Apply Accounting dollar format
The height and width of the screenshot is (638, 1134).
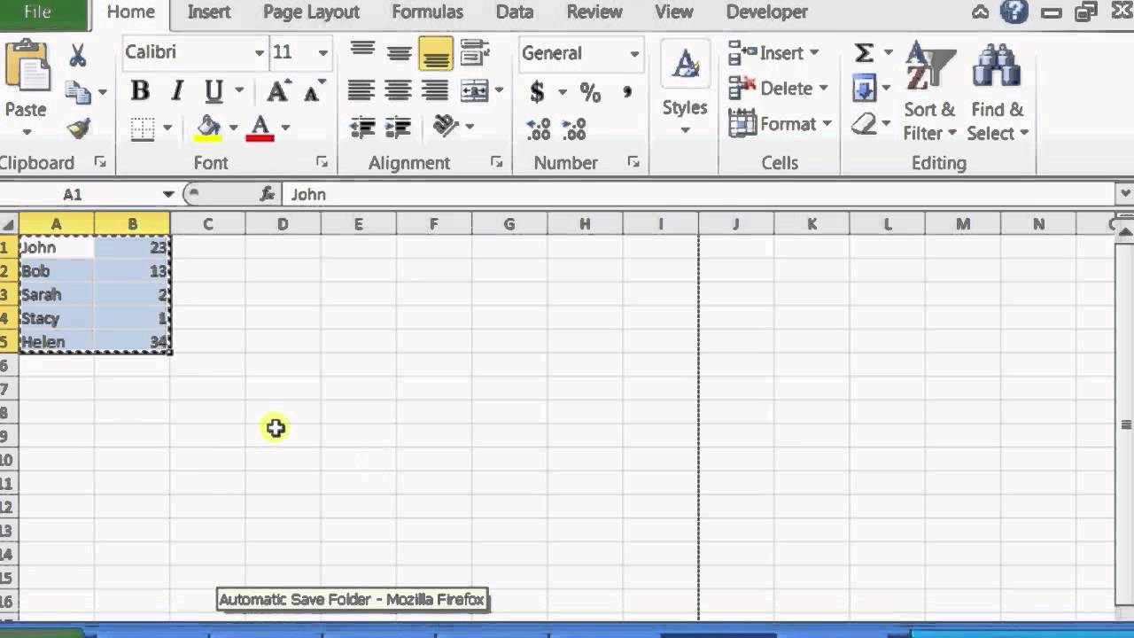537,91
